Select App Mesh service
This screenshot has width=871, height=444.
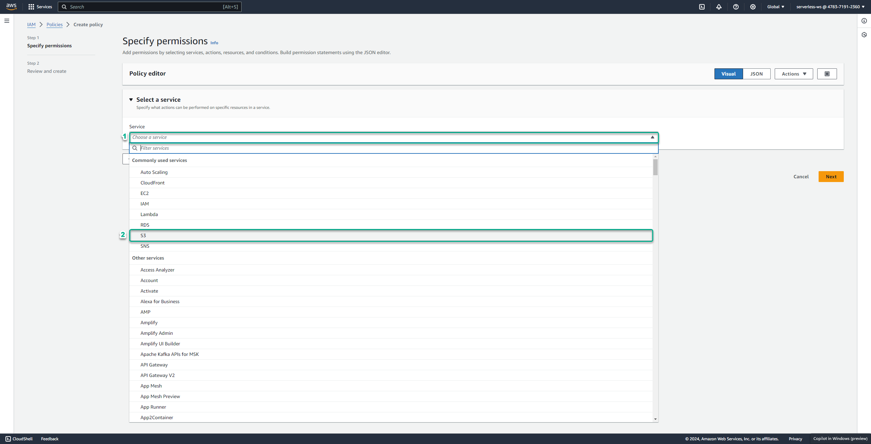(x=391, y=386)
